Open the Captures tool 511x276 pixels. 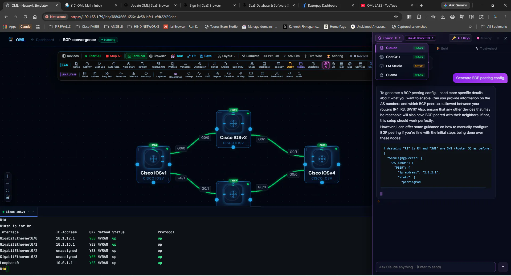[x=161, y=75]
